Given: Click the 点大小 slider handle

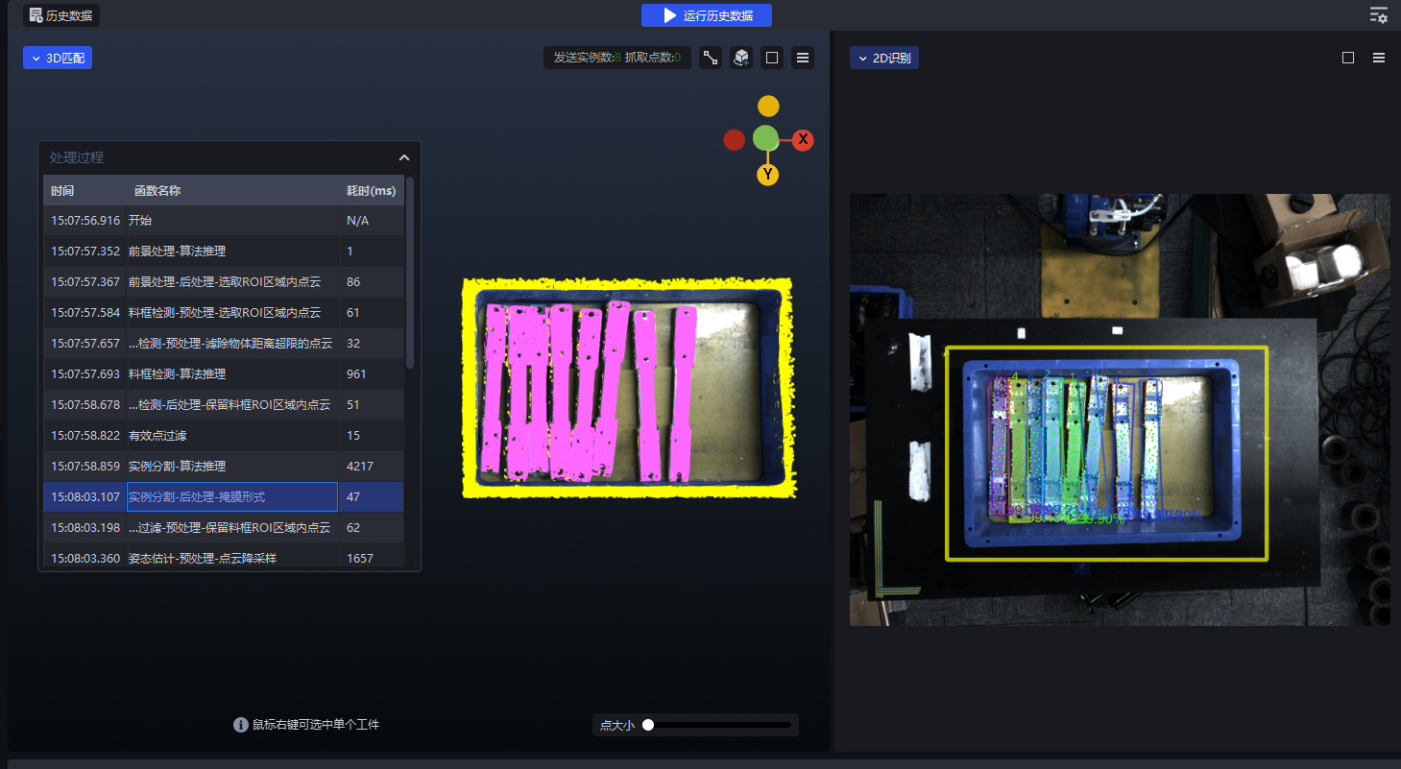Looking at the screenshot, I should click(648, 725).
